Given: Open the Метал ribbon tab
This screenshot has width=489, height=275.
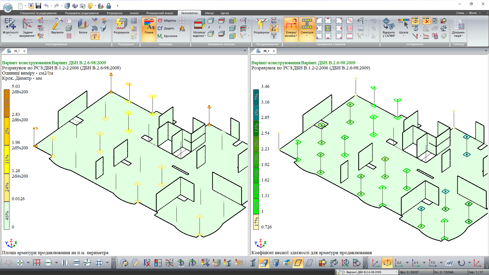Looking at the screenshot, I should coord(209,13).
